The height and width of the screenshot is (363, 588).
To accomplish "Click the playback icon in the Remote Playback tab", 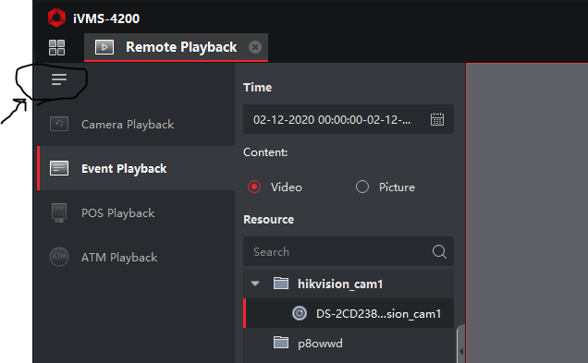I will pyautogui.click(x=104, y=47).
